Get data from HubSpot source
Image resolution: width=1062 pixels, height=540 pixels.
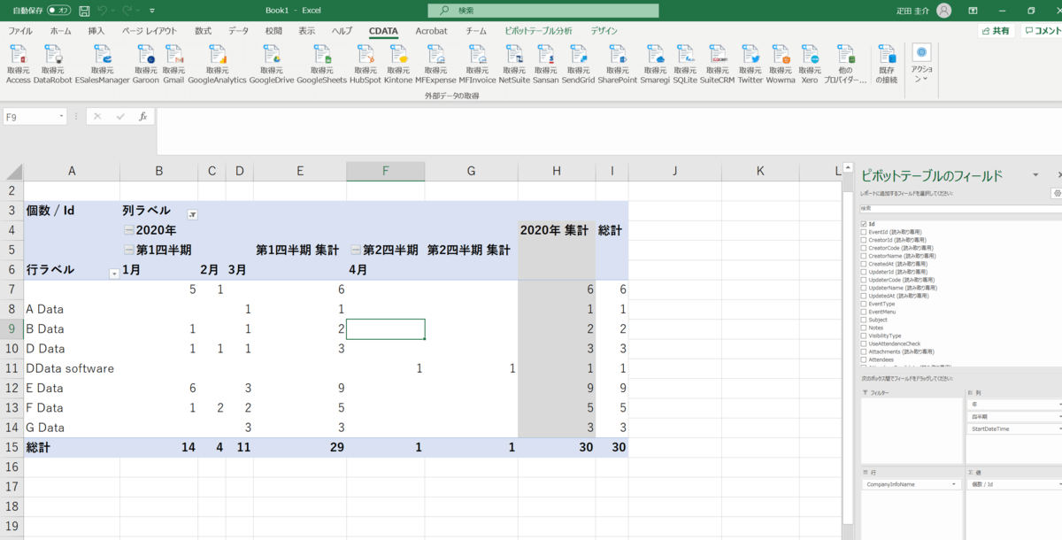pyautogui.click(x=366, y=65)
